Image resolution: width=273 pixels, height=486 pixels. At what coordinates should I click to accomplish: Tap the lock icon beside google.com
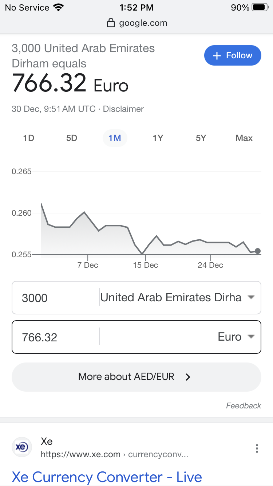[x=111, y=23]
